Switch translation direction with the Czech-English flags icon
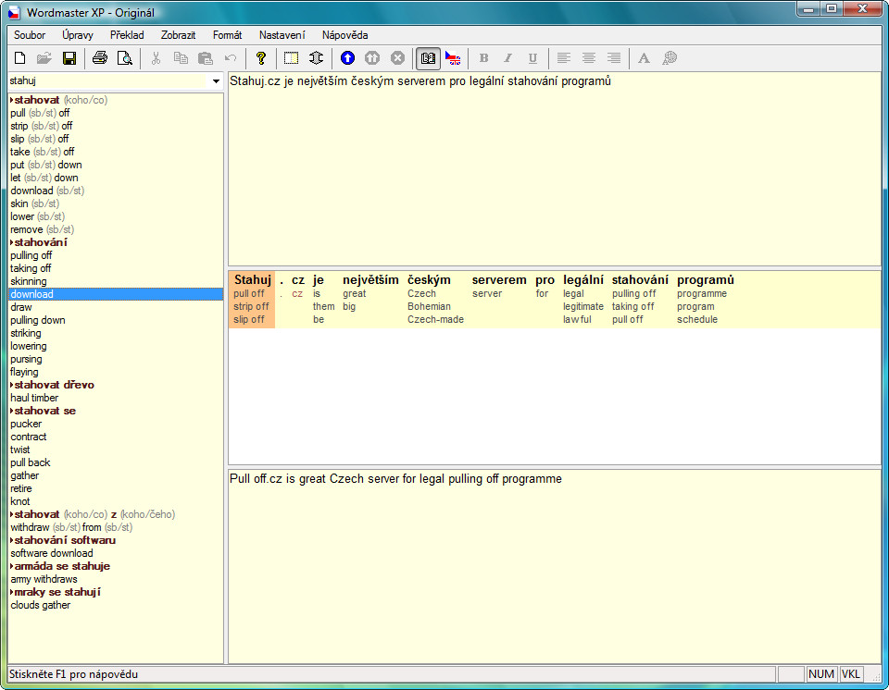 point(453,57)
